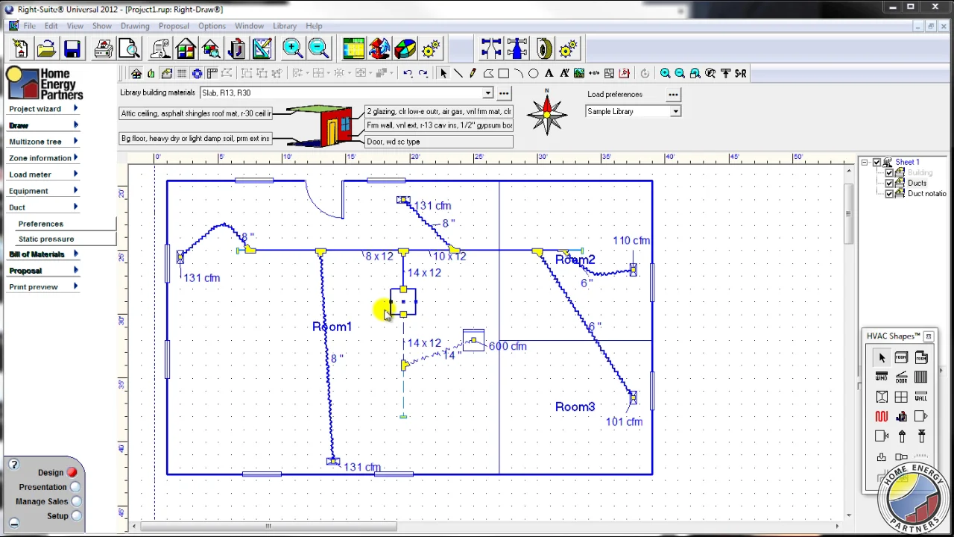
Task: Click the Zoom In magnifier toolbar icon
Action: coord(293,49)
